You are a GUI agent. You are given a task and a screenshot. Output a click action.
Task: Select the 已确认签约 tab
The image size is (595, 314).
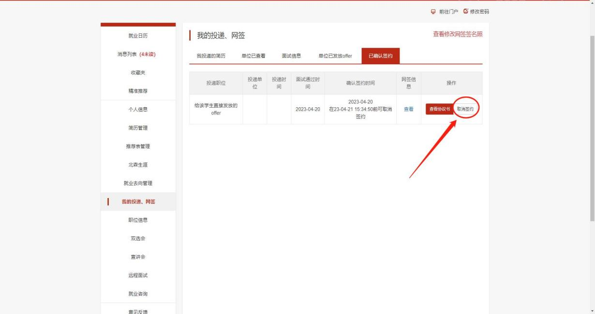tap(380, 56)
